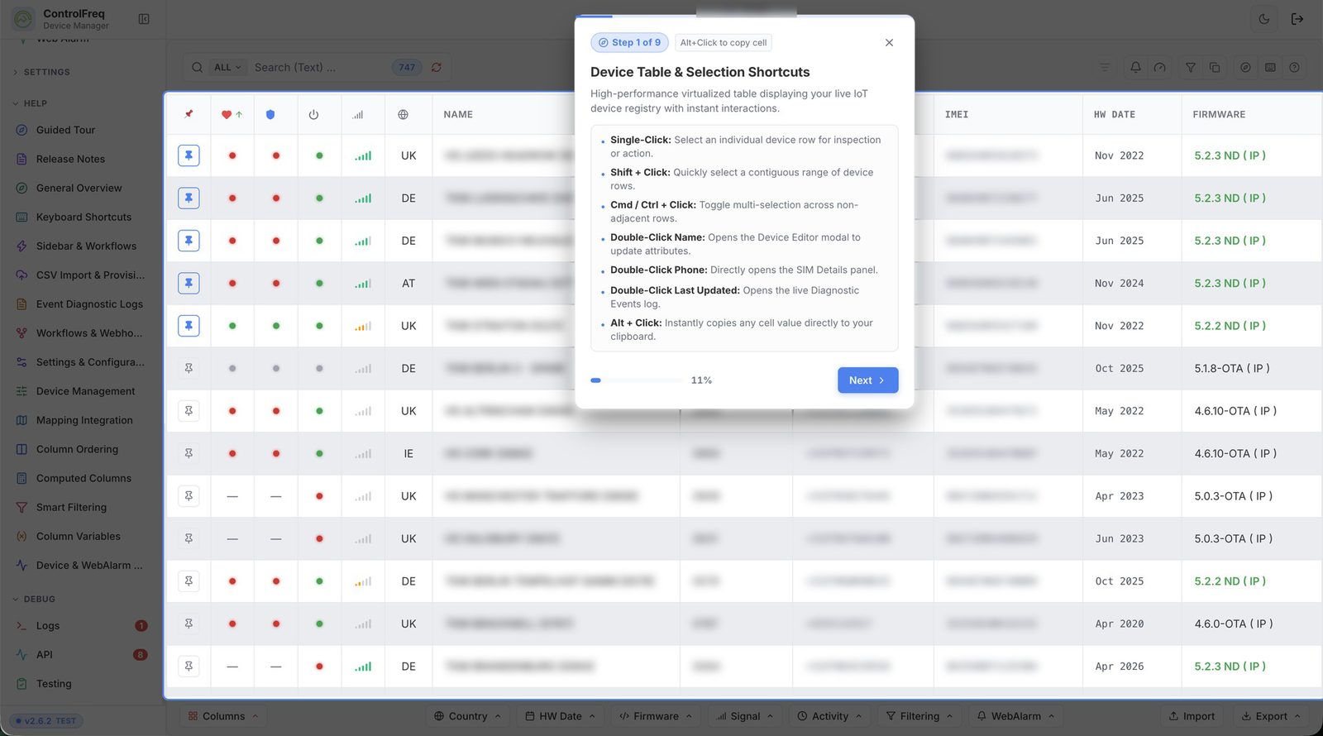Click the Search (Text) input field

coord(318,67)
